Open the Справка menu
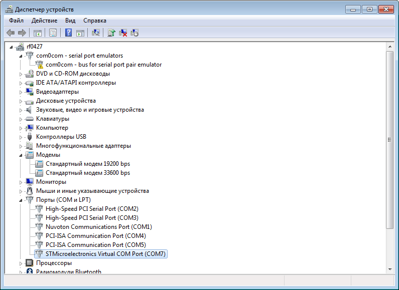Screen dimensions: 399x290 (x=94, y=21)
